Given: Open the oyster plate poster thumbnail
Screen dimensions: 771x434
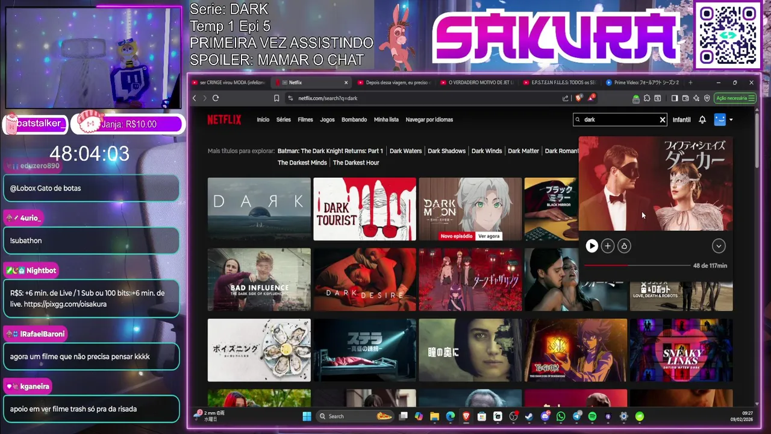Looking at the screenshot, I should coord(259,350).
